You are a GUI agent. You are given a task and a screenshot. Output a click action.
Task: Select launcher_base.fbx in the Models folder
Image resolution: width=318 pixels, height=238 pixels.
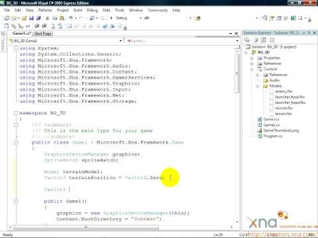tap(290, 97)
